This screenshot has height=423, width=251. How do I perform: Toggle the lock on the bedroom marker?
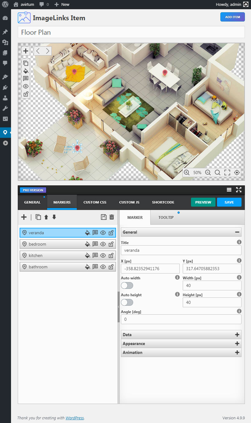coord(111,244)
